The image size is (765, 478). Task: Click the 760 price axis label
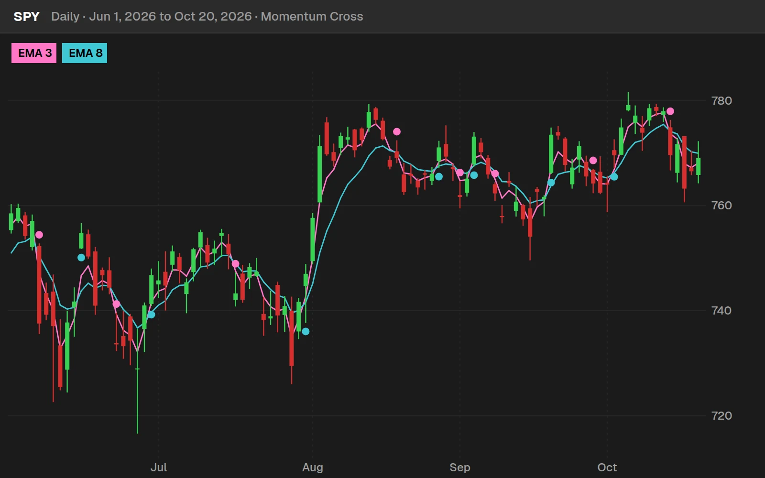721,206
